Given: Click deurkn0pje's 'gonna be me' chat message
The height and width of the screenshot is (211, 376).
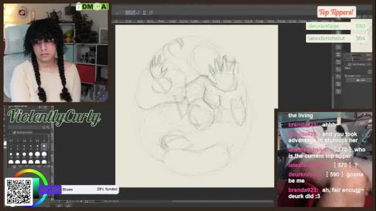Looking at the screenshot, I should (325, 178).
